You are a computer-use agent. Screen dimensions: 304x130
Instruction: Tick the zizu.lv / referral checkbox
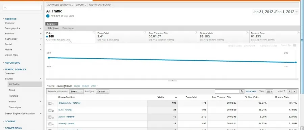[50, 117]
